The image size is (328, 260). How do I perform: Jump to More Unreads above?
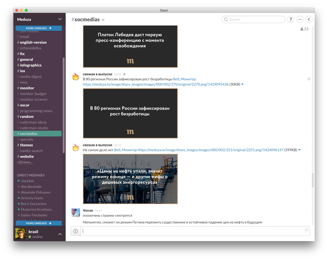39,28
